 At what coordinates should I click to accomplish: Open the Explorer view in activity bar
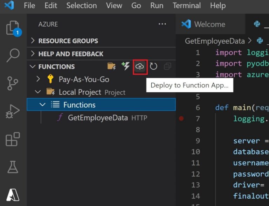pyautogui.click(x=13, y=28)
